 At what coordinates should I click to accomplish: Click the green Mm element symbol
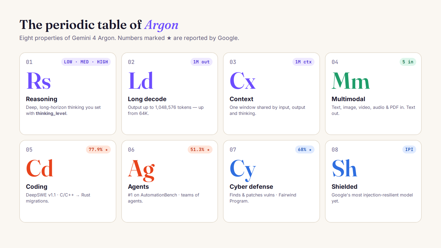(351, 81)
